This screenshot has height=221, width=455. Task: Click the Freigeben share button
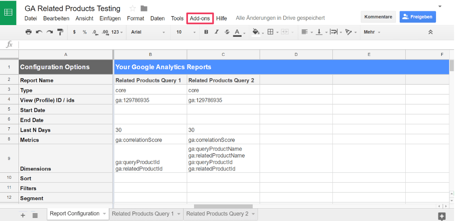click(x=417, y=17)
